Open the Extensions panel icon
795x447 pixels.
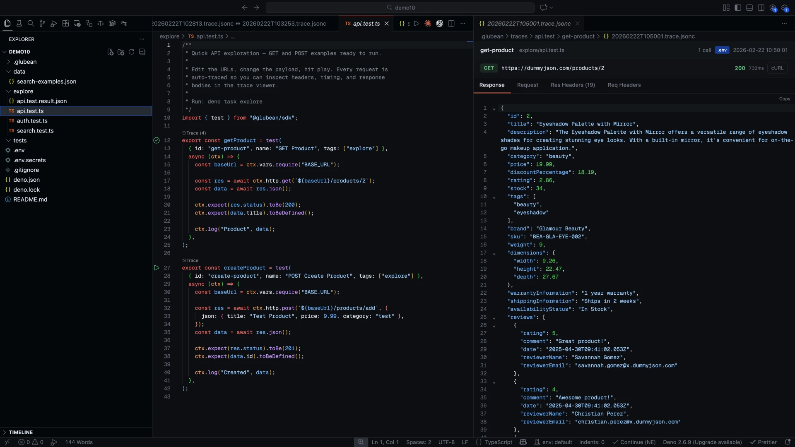point(65,23)
